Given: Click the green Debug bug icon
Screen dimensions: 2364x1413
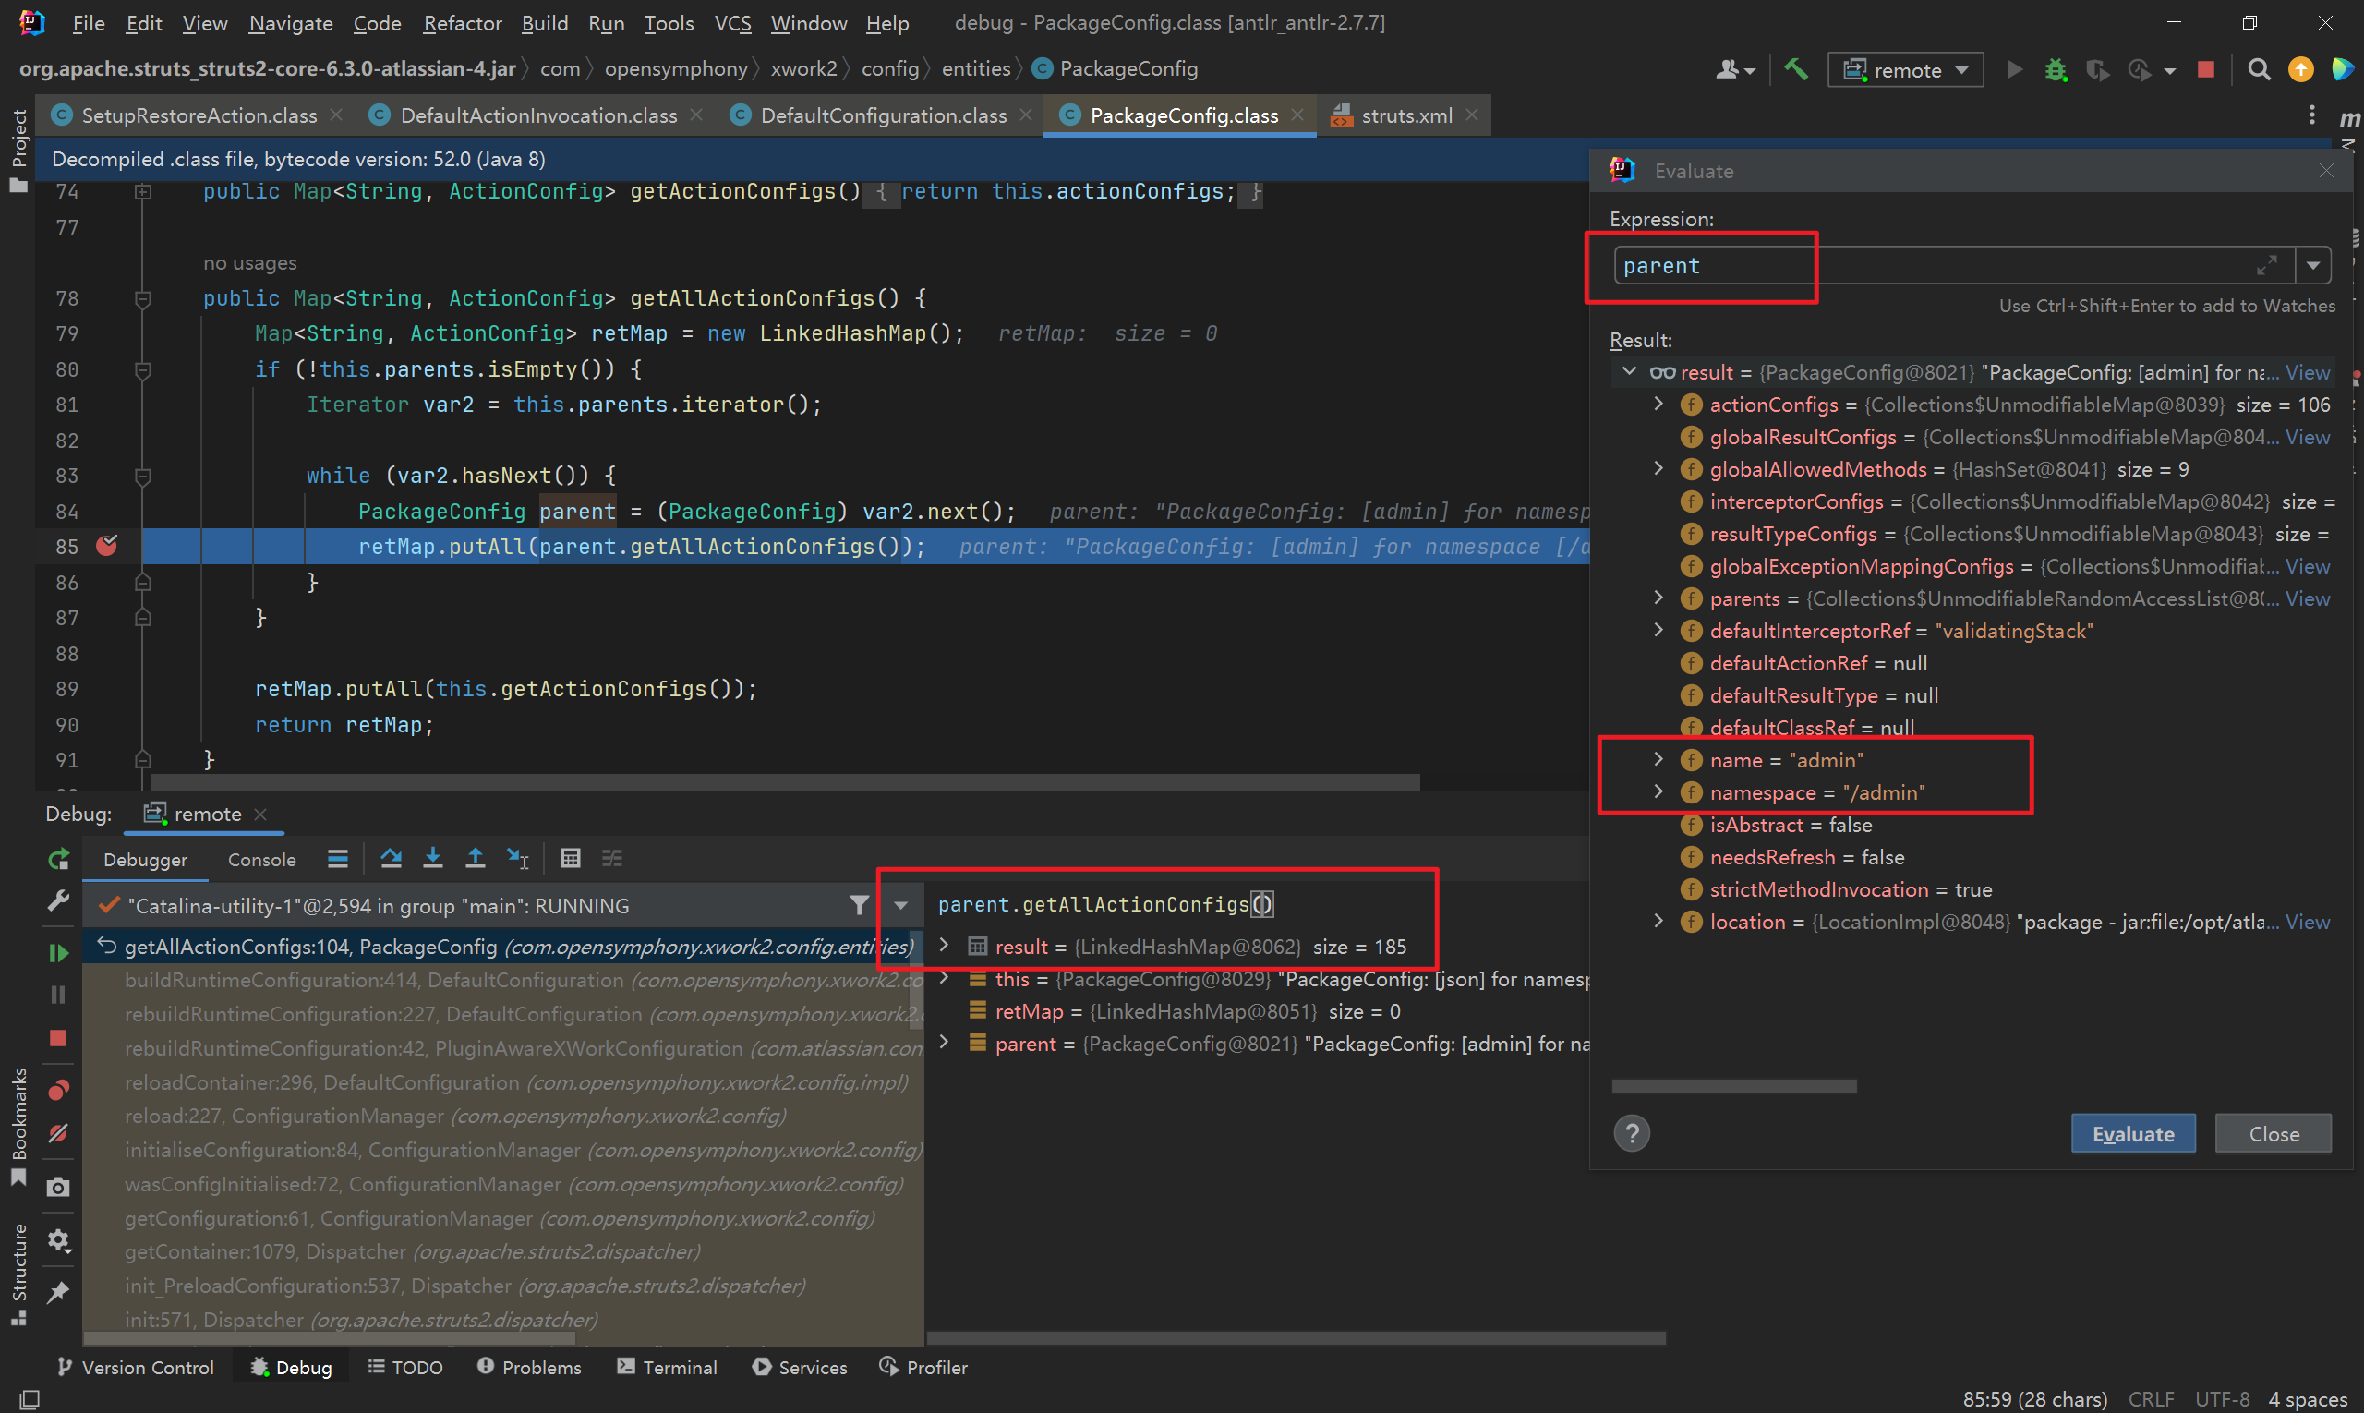Looking at the screenshot, I should point(2056,69).
